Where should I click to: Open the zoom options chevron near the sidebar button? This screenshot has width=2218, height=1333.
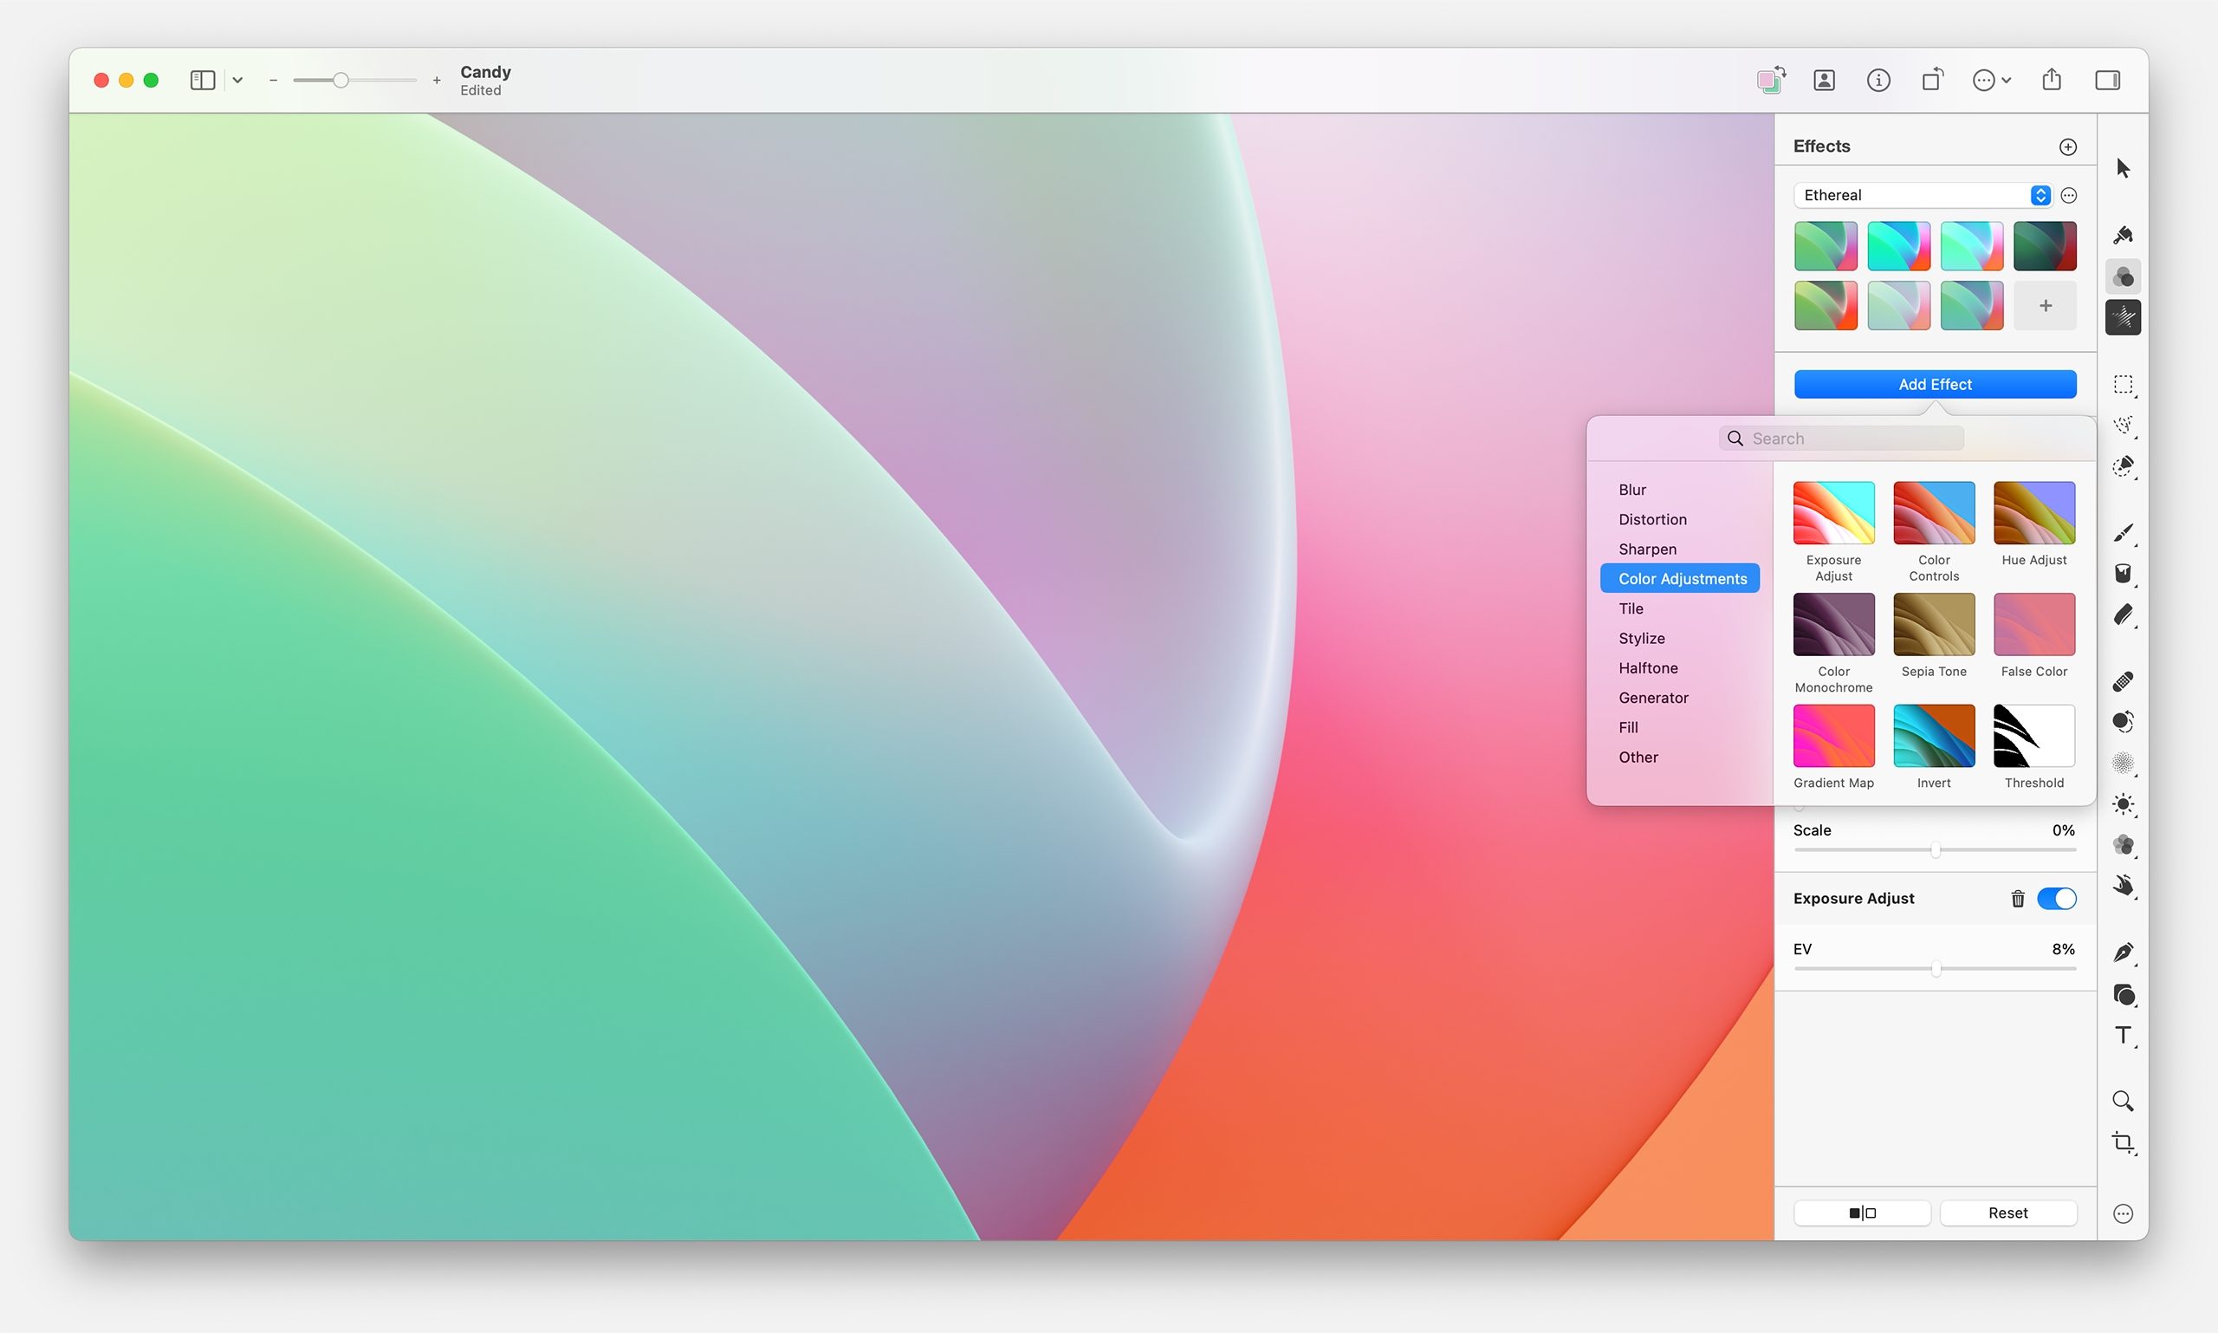click(237, 79)
